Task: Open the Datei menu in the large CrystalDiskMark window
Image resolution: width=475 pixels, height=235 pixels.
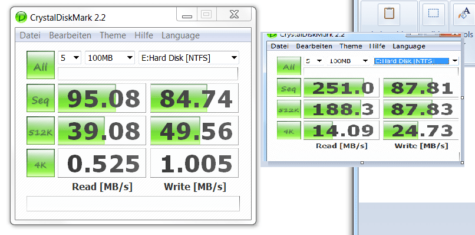Action: (30, 35)
